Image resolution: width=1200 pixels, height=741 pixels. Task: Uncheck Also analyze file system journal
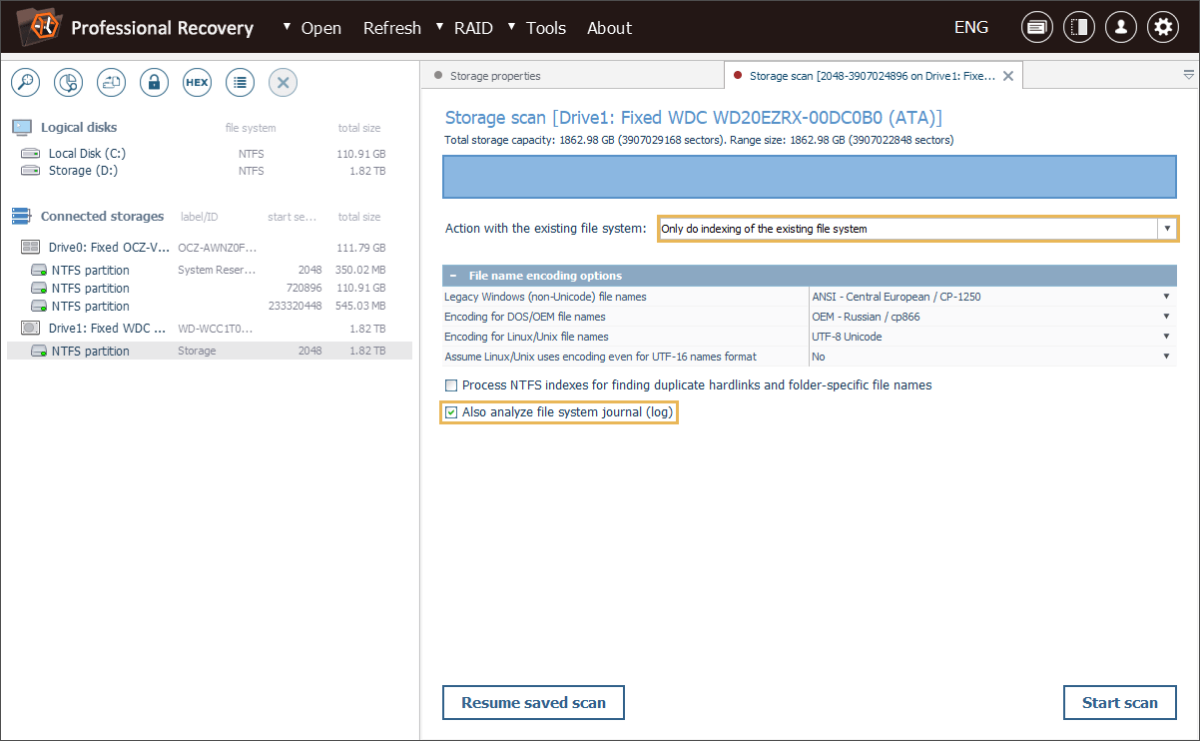(x=451, y=412)
